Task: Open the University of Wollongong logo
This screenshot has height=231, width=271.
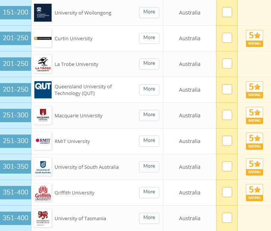Action: coord(43,13)
